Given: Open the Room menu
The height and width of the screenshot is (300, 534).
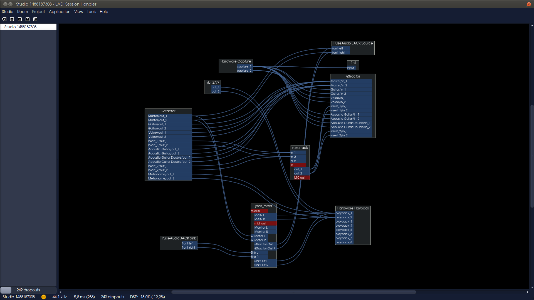Looking at the screenshot, I should pyautogui.click(x=23, y=12).
